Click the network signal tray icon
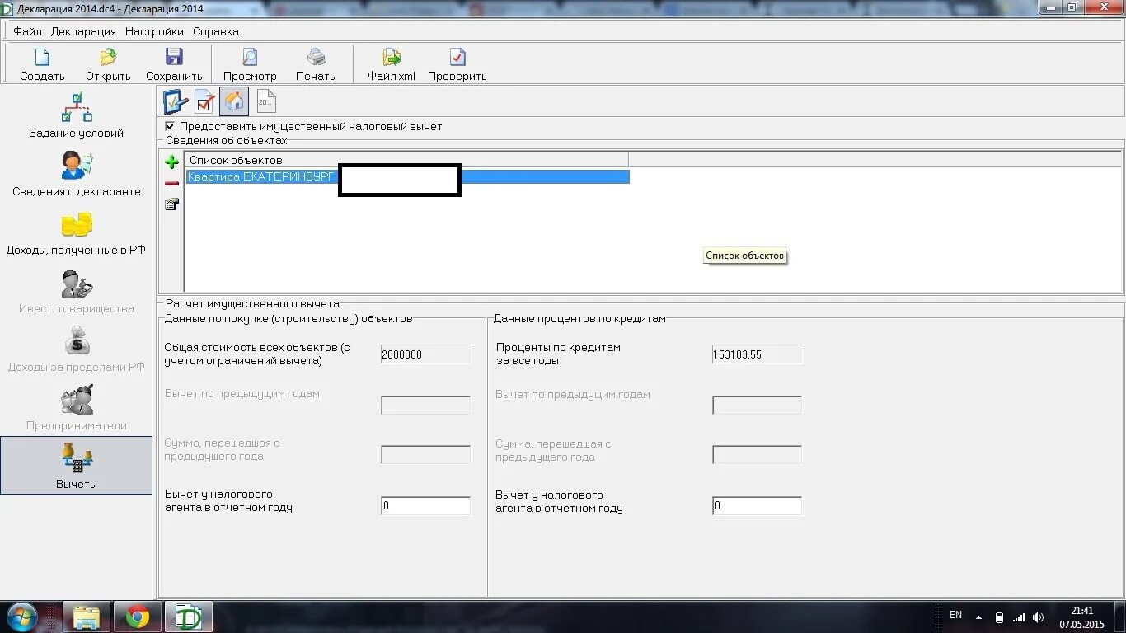This screenshot has height=633, width=1126. coord(1020,617)
